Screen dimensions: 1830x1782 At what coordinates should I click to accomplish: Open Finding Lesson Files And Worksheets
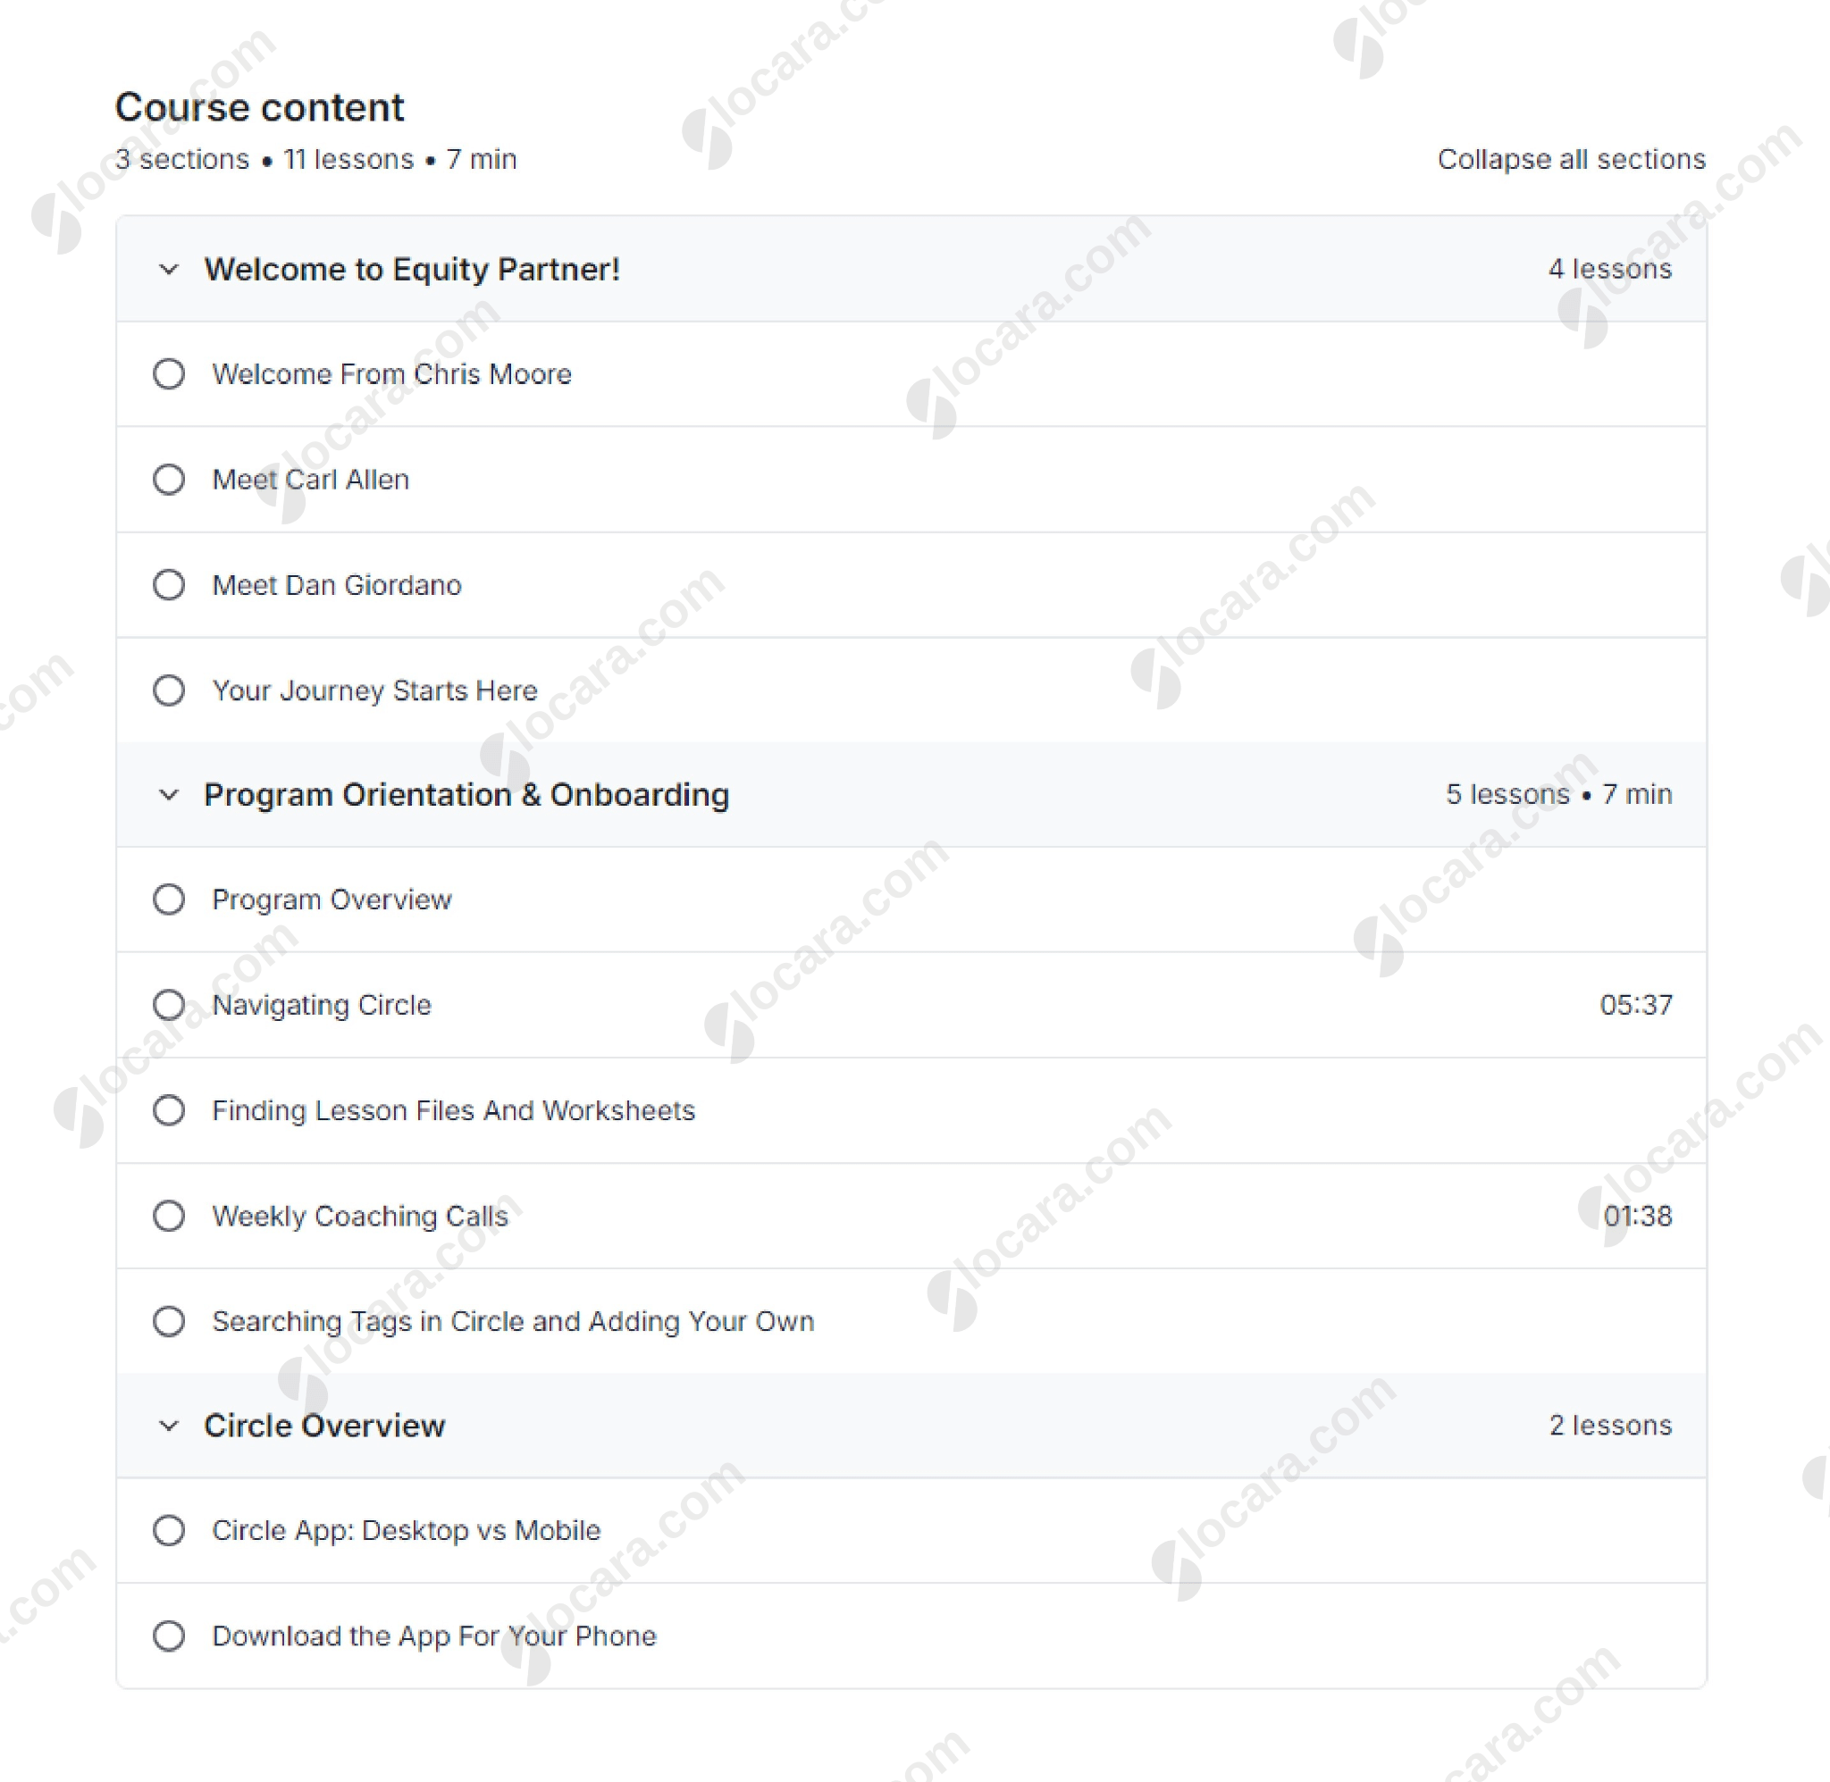[453, 1111]
